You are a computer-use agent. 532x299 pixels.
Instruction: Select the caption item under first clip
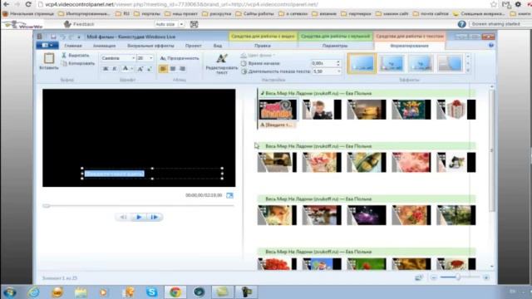tap(277, 125)
